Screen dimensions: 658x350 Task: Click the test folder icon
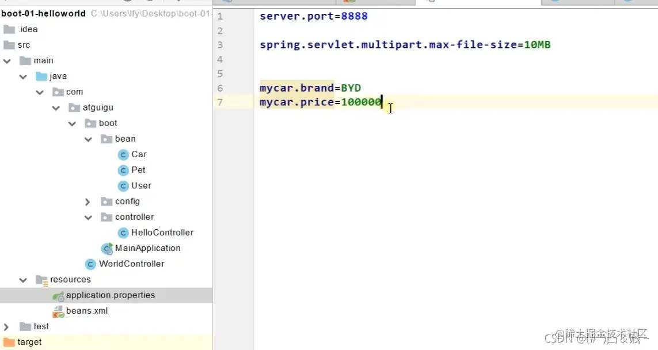coord(25,326)
